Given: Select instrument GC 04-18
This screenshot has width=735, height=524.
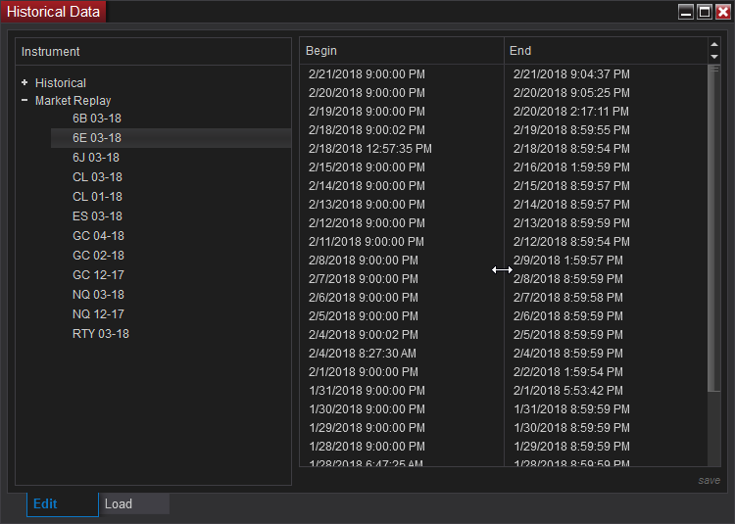Looking at the screenshot, I should point(98,236).
